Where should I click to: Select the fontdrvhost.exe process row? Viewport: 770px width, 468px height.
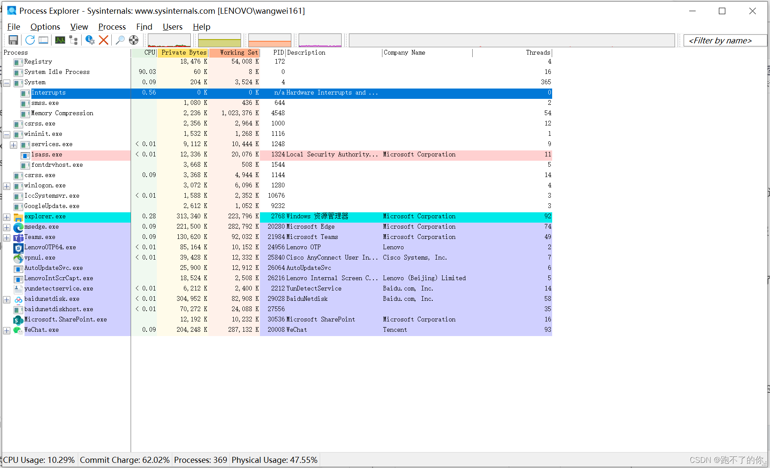(277, 165)
